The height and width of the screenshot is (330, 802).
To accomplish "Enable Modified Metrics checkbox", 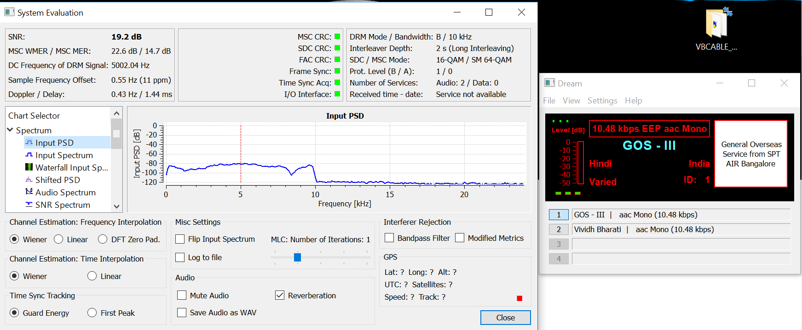I will (460, 238).
